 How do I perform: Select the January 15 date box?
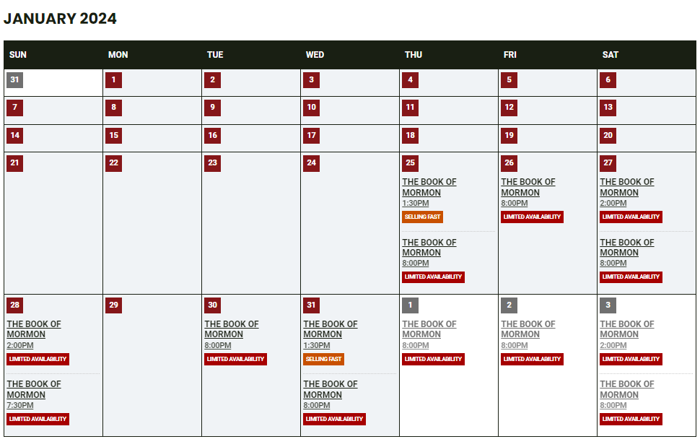(113, 135)
